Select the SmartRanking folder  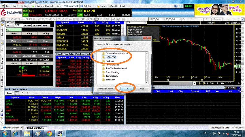tap(110, 72)
